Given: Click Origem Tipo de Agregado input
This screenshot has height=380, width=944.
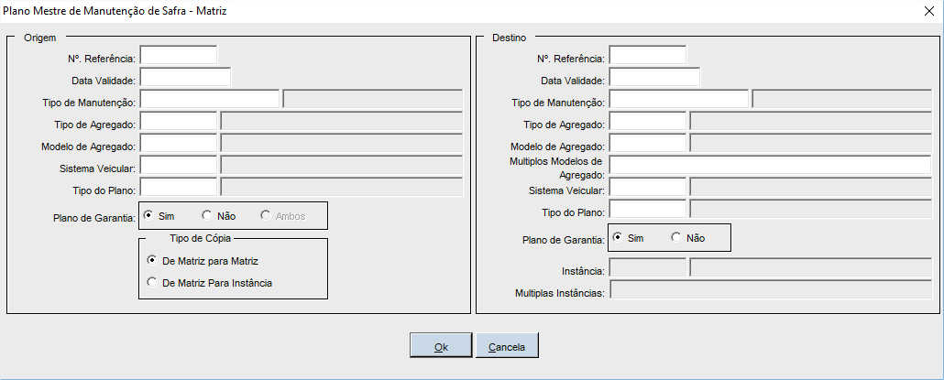Looking at the screenshot, I should pyautogui.click(x=178, y=121).
